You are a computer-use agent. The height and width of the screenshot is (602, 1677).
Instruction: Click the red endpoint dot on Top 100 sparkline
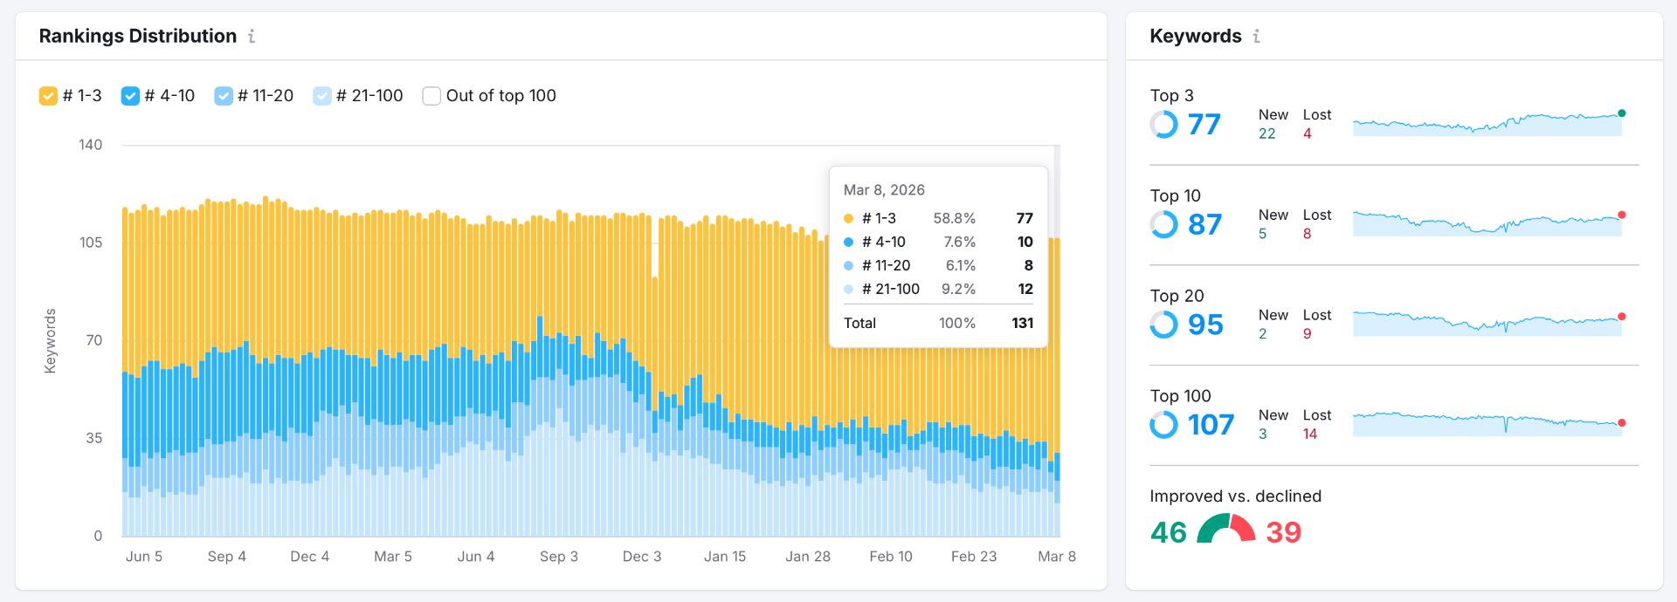1622,422
